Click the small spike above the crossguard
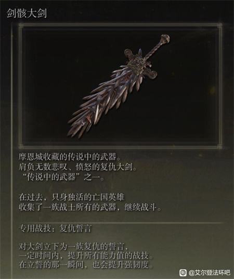Screen dimensions: 234x279 tap(140, 52)
